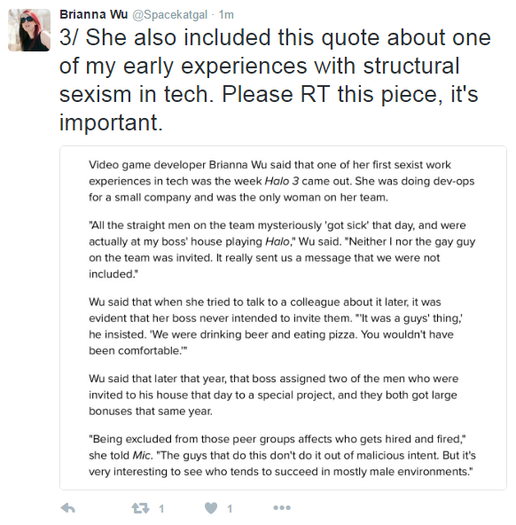The image size is (516, 525).
Task: Click the italic word Mic in the quote
Action: click(x=142, y=455)
